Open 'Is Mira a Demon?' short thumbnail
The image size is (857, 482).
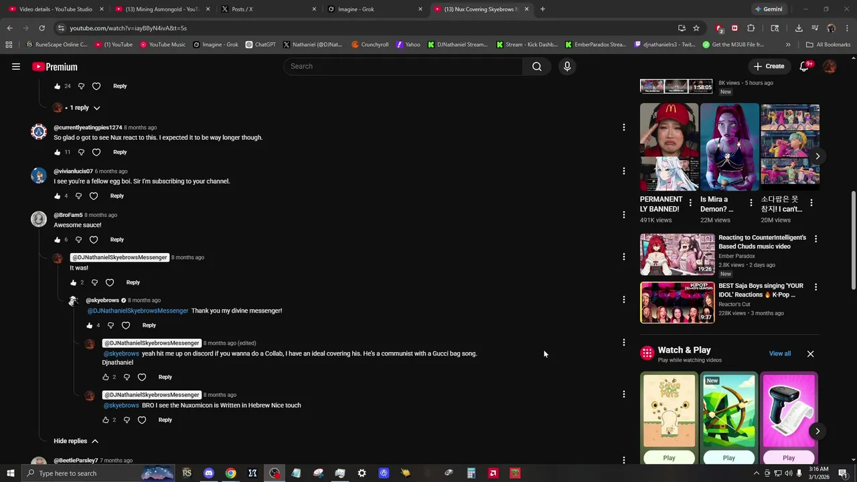coord(730,147)
